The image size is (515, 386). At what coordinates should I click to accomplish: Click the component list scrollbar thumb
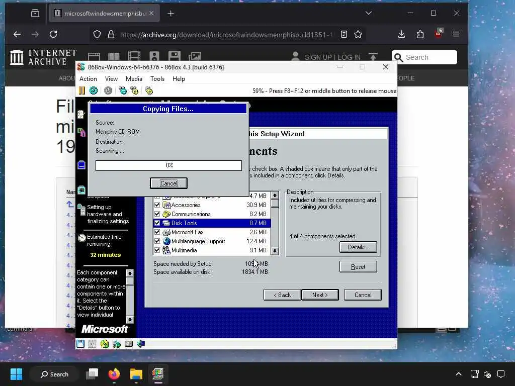tap(275, 204)
